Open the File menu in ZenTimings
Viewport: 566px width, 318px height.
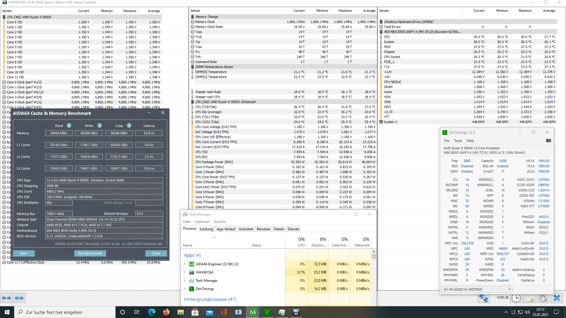pos(447,141)
